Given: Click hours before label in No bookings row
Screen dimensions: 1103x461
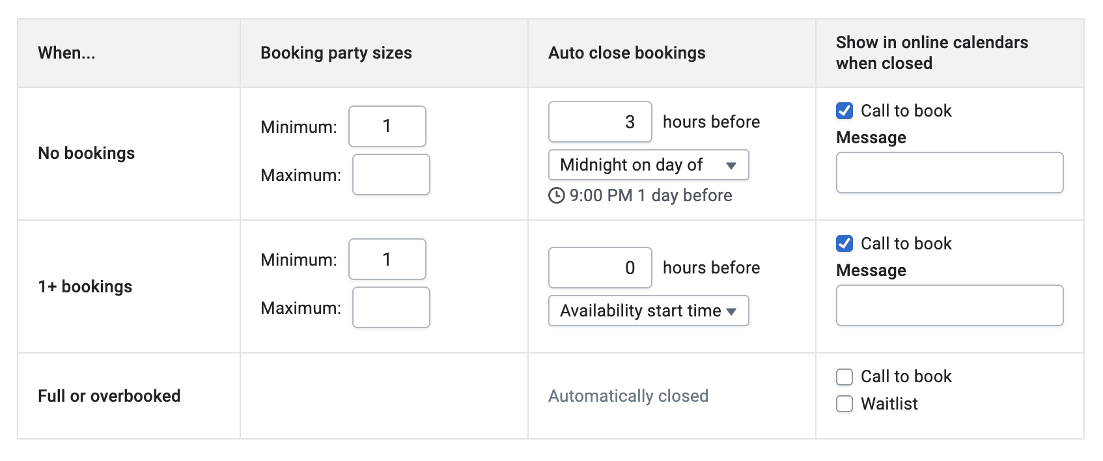Looking at the screenshot, I should 712,122.
